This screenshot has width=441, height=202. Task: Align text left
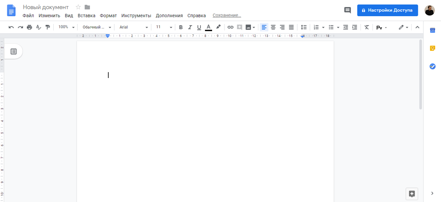264,27
